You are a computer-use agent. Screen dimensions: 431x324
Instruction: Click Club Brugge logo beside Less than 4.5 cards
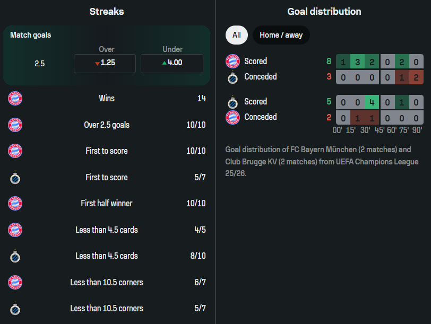[x=15, y=256]
